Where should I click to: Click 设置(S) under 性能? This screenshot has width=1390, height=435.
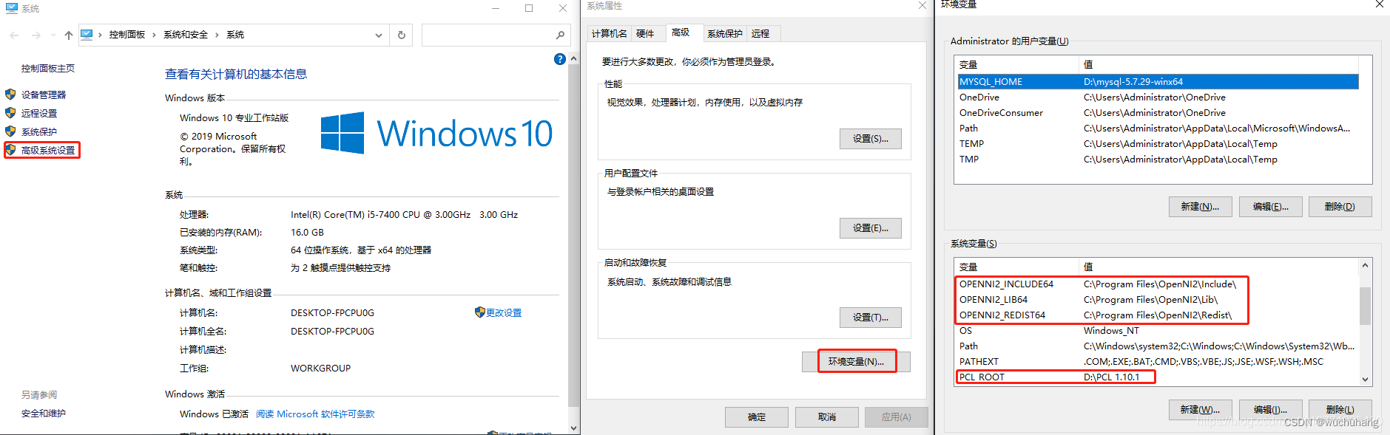tap(871, 139)
